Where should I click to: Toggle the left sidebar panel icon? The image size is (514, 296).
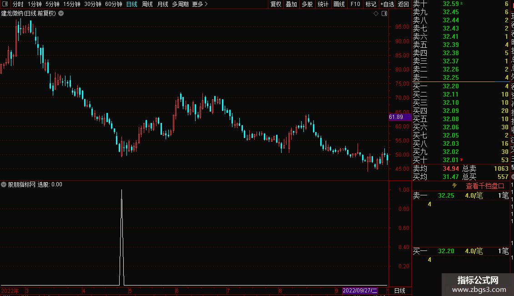5,4
